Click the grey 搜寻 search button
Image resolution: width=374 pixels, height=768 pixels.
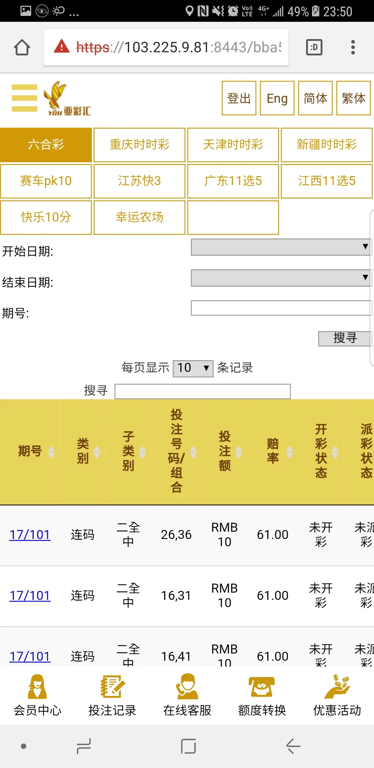coord(345,338)
